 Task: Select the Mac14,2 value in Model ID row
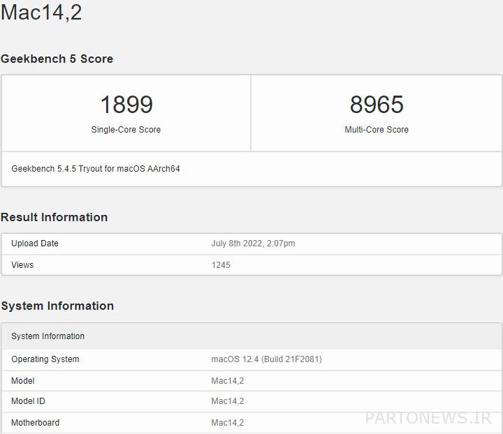(228, 401)
